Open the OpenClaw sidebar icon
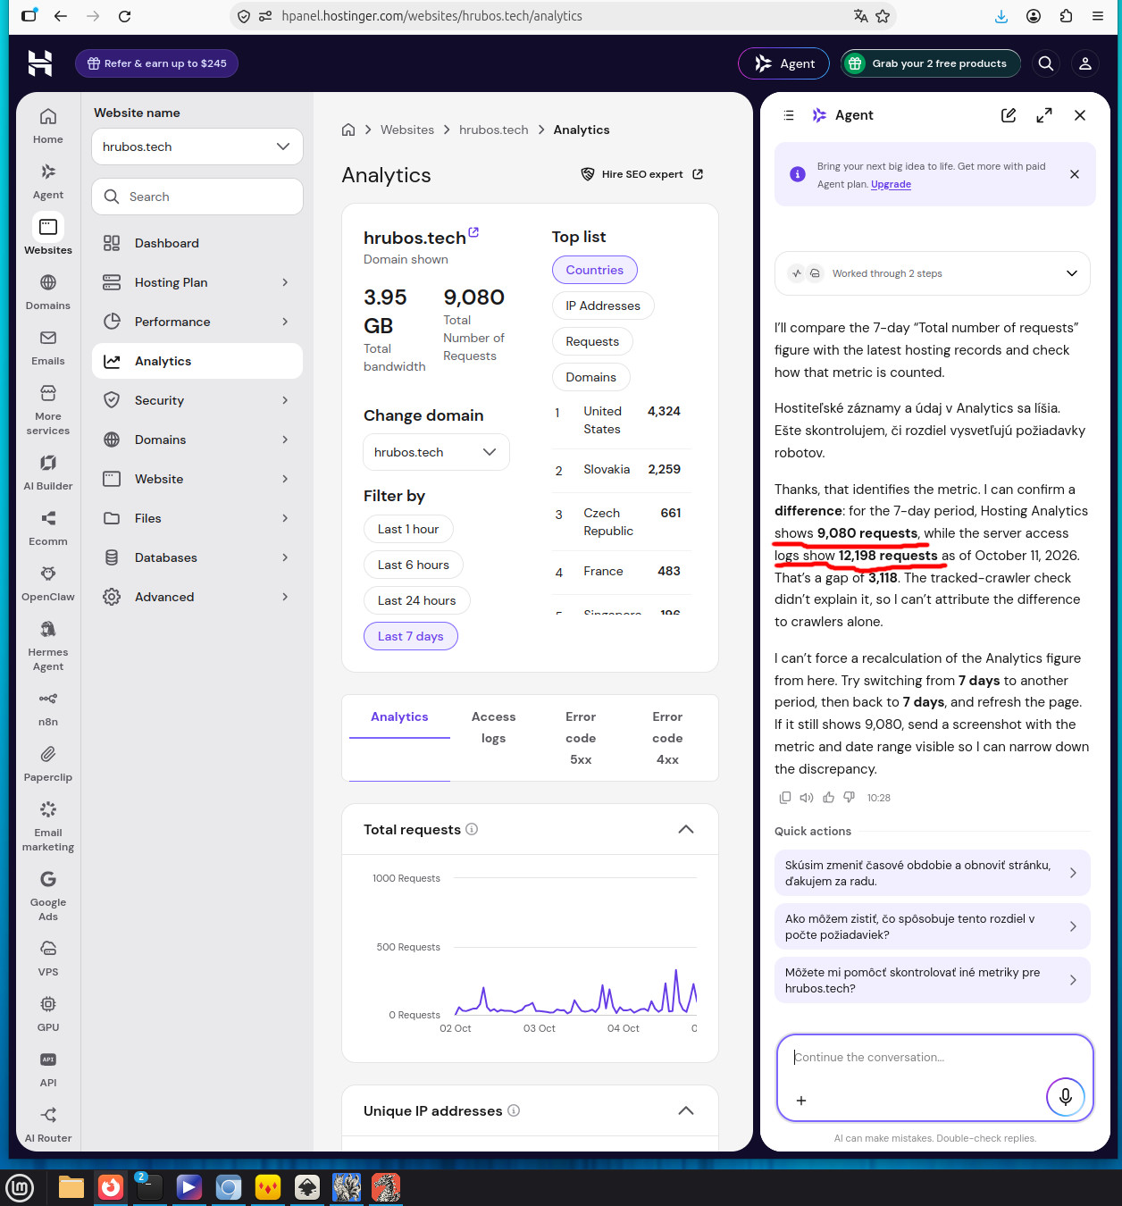Screen dimensions: 1122x1206 [x=48, y=583]
